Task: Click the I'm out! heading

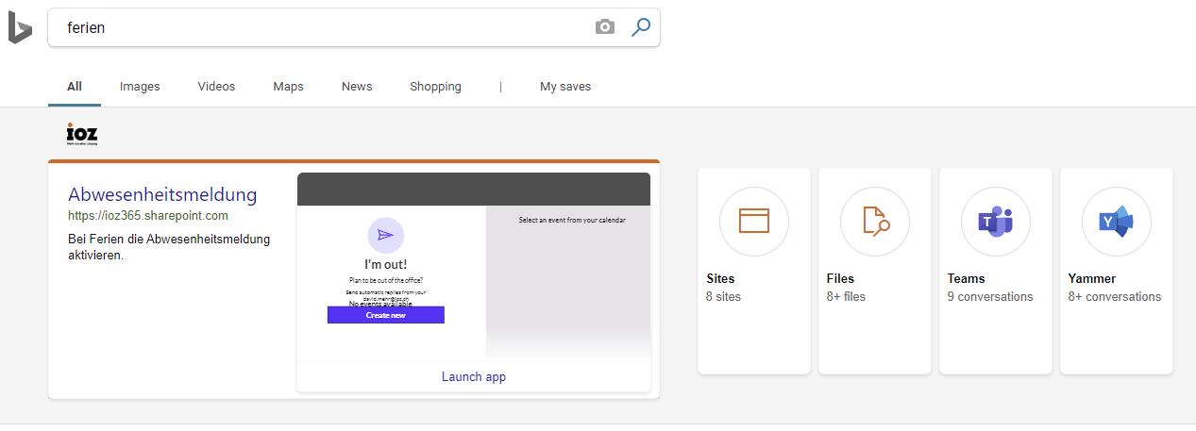Action: pos(385,265)
